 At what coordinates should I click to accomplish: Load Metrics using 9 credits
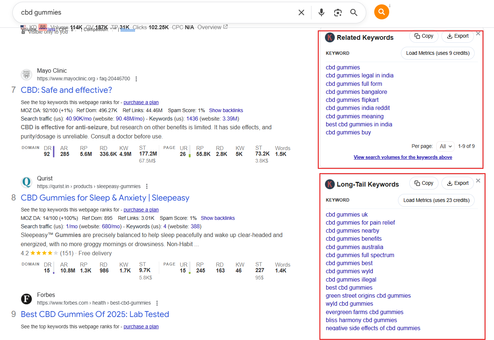coord(437,53)
